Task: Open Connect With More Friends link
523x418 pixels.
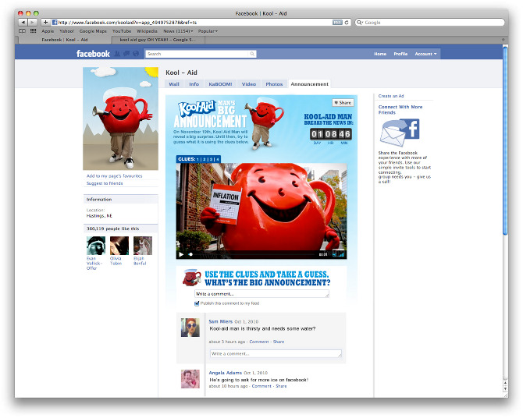Action: [400, 110]
